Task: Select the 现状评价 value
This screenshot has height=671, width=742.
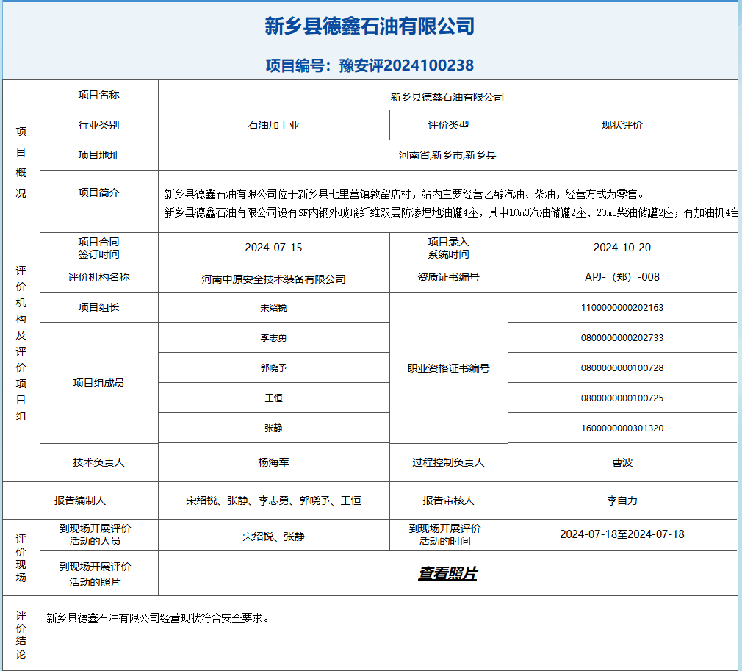Action: coord(622,125)
